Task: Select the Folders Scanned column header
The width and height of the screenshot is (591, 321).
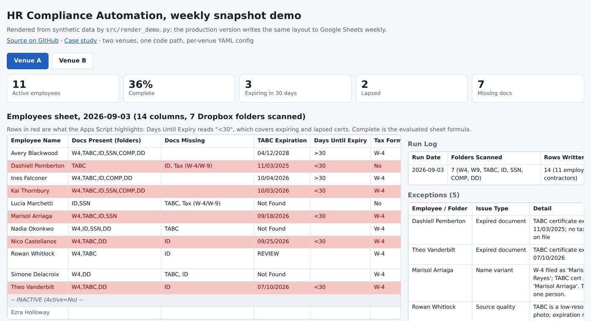Action: pos(494,158)
